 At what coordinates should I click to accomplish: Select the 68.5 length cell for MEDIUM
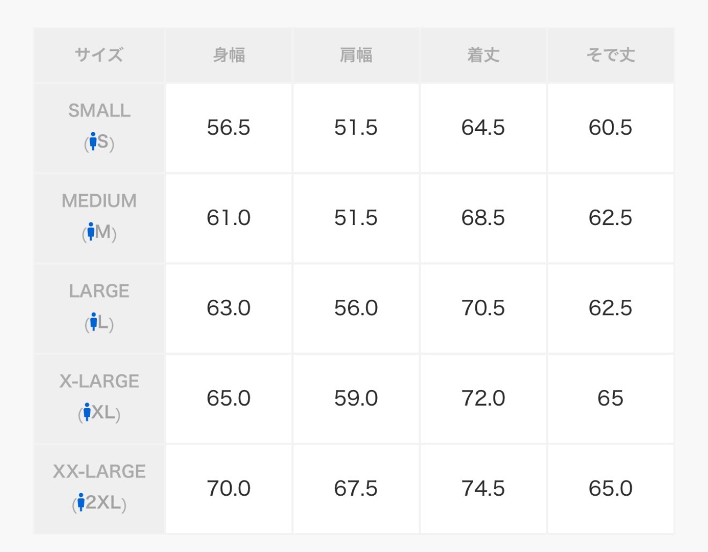tap(483, 218)
